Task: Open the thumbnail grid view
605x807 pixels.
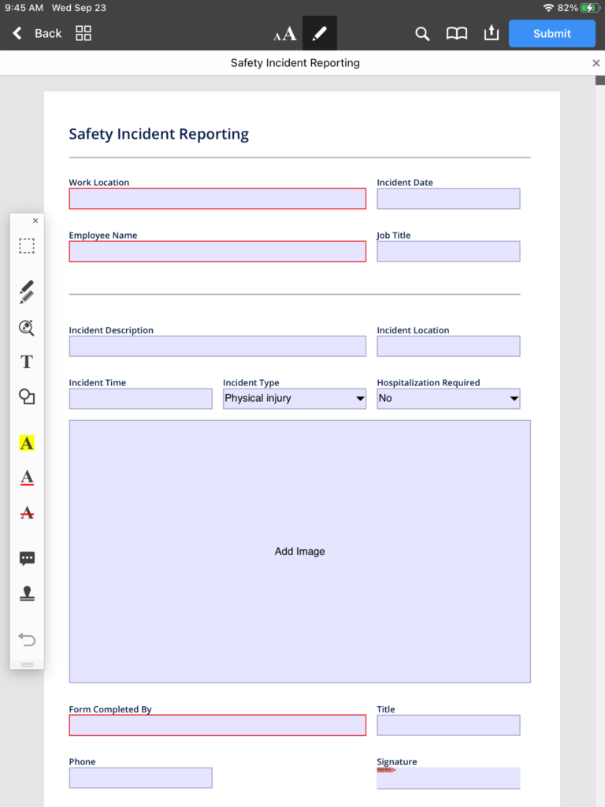Action: click(84, 33)
